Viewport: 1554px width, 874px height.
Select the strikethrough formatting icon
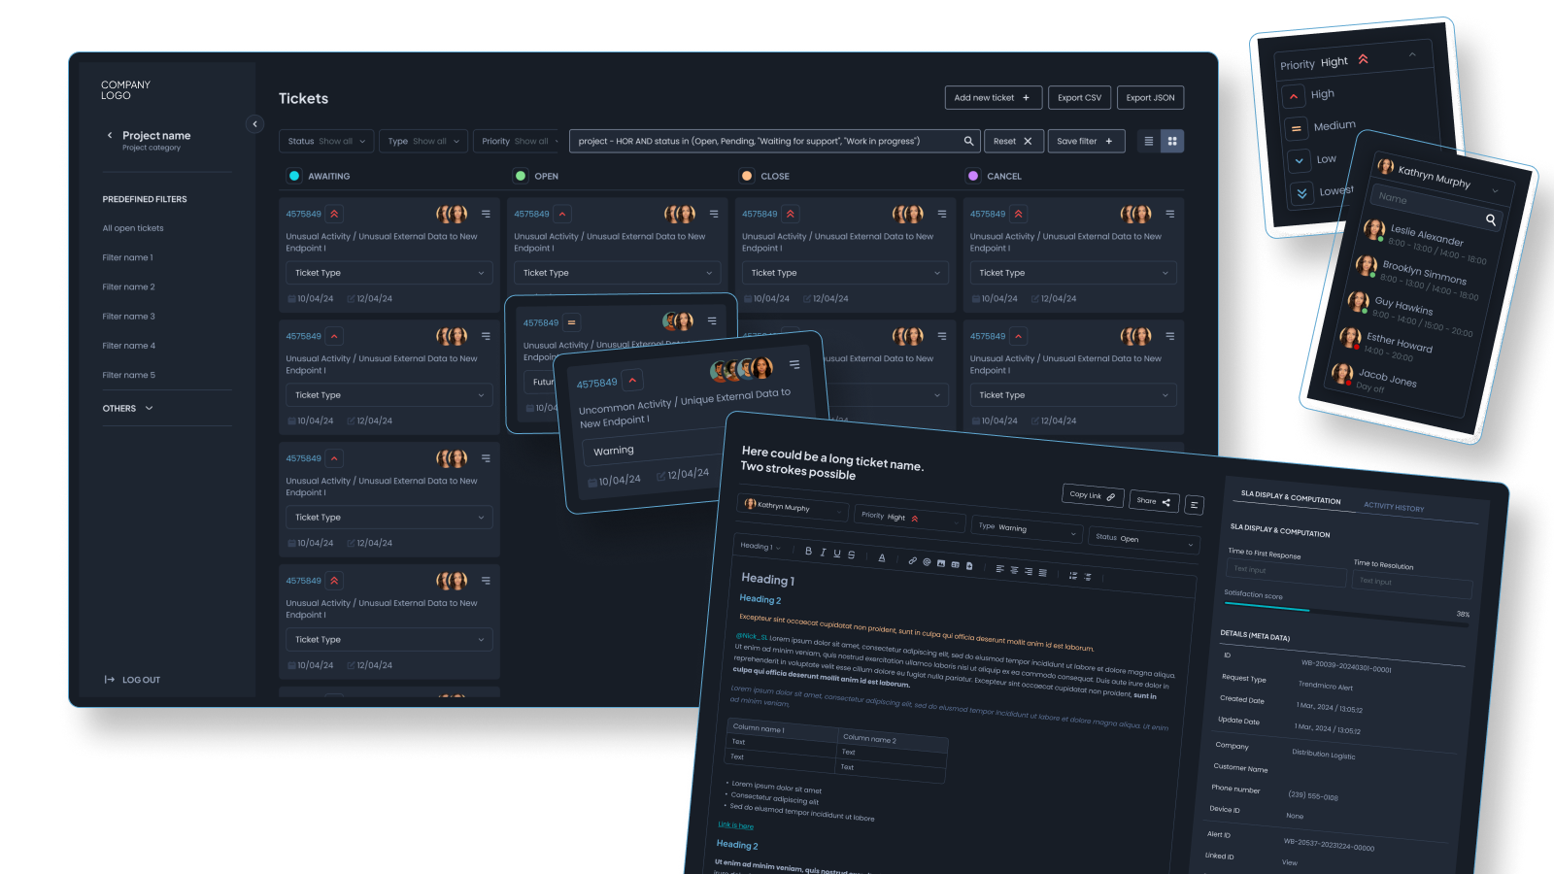[852, 555]
